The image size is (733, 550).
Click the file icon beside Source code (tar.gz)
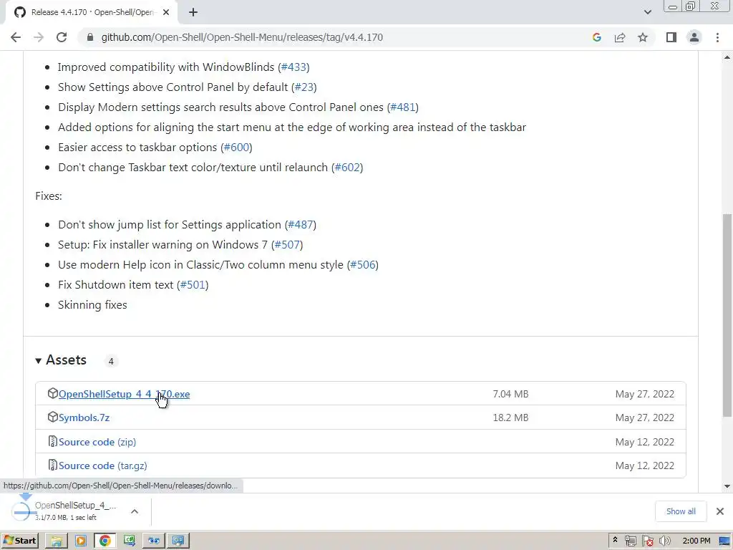[53, 465]
